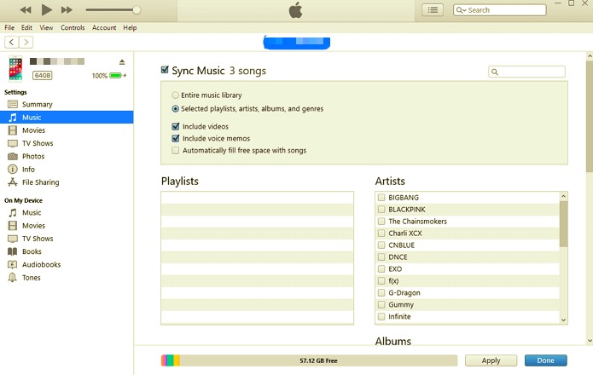Image resolution: width=593 pixels, height=375 pixels.
Task: Check the Charli XCX artist
Action: pos(381,233)
